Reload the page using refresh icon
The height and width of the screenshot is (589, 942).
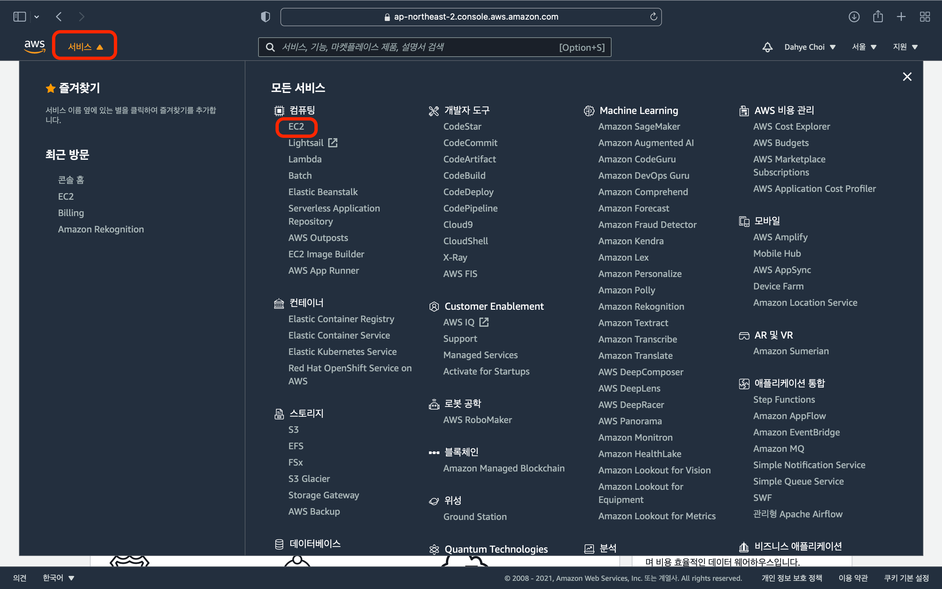(653, 17)
